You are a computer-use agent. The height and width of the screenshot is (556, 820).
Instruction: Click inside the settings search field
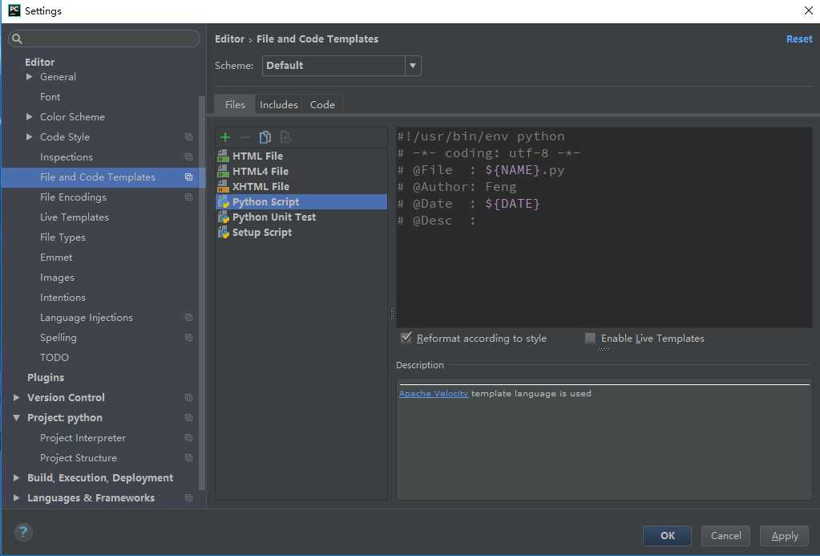[x=104, y=39]
